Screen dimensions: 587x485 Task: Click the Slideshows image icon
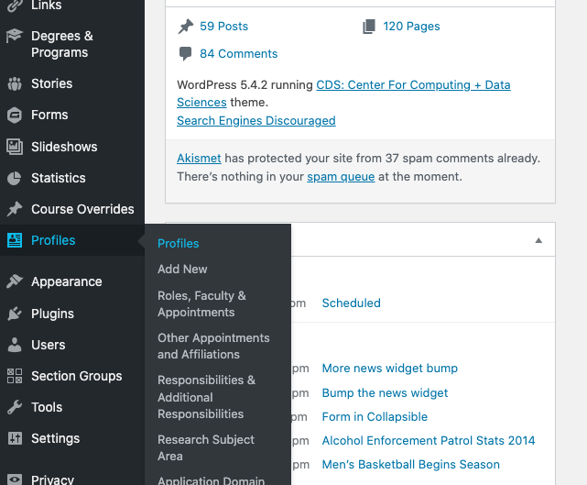(15, 147)
